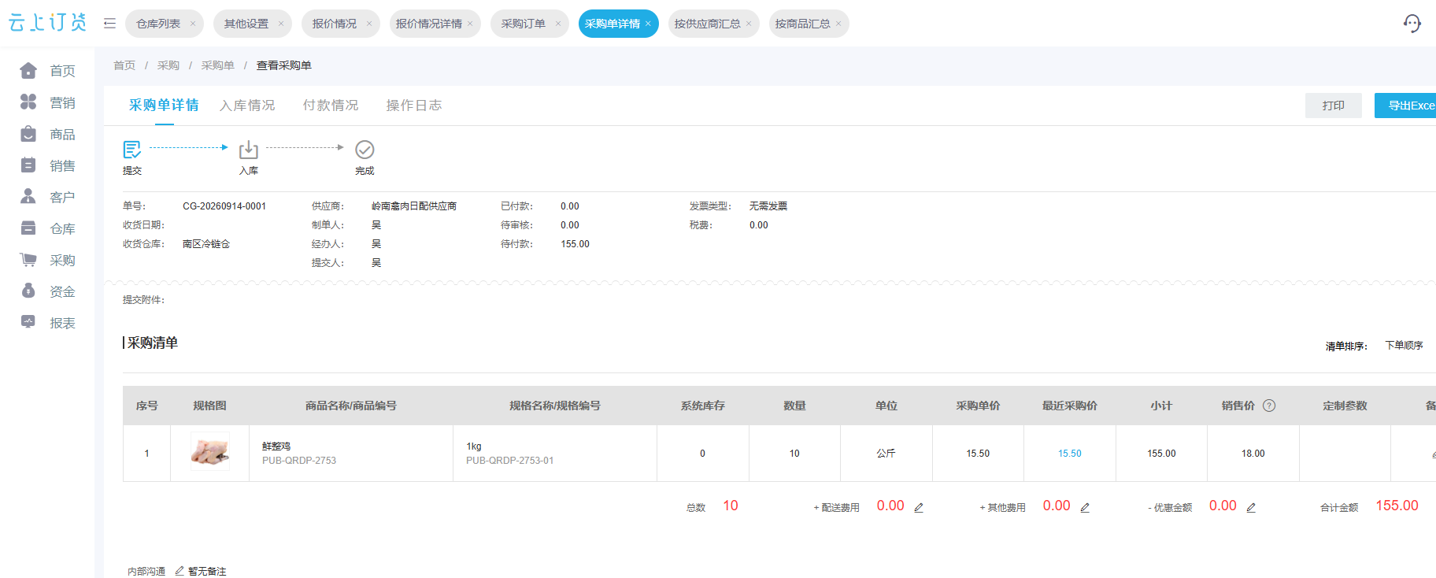
Task: Click sale price 18.00 cell
Action: pos(1253,454)
